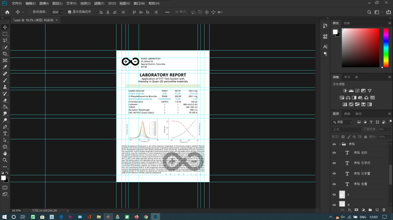Viewport: 393px width, 220px height.
Task: Open the layer blend mode 正常 dropdown
Action: tap(346, 129)
